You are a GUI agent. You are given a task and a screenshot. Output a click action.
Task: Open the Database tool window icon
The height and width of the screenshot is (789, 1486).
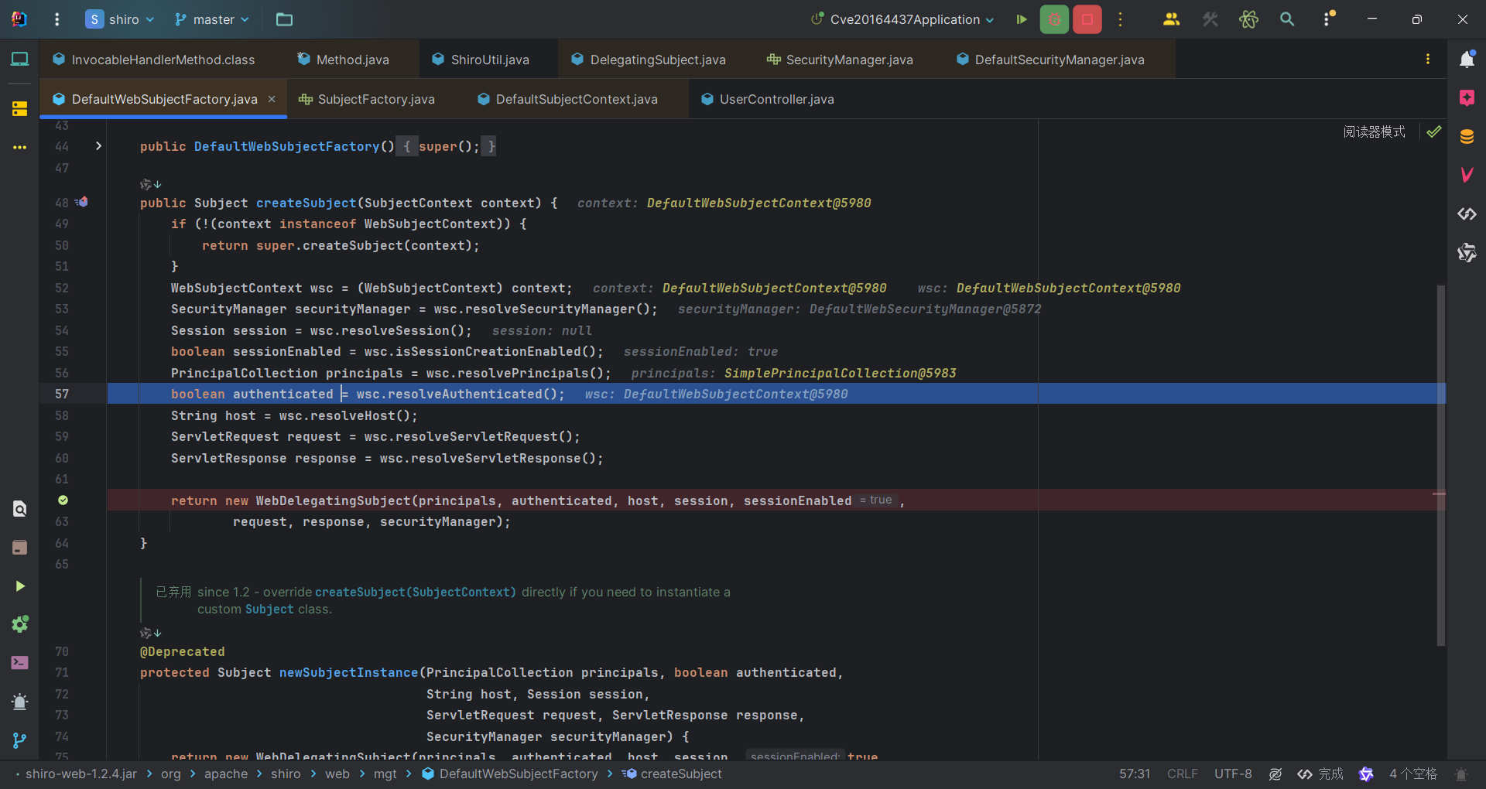click(x=1467, y=137)
